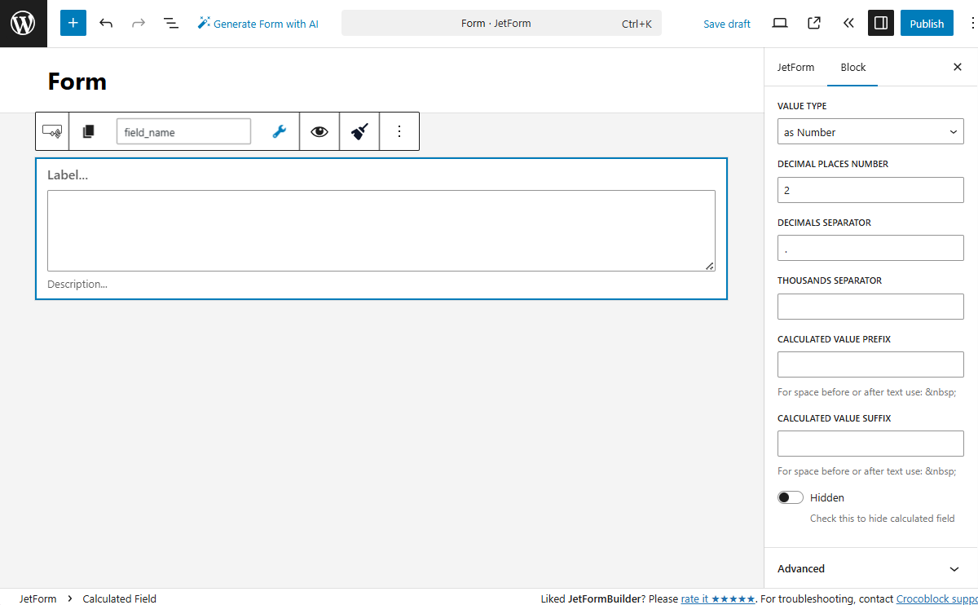Toggle the Hidden switch
Screen dimensions: 978x605
tap(791, 497)
